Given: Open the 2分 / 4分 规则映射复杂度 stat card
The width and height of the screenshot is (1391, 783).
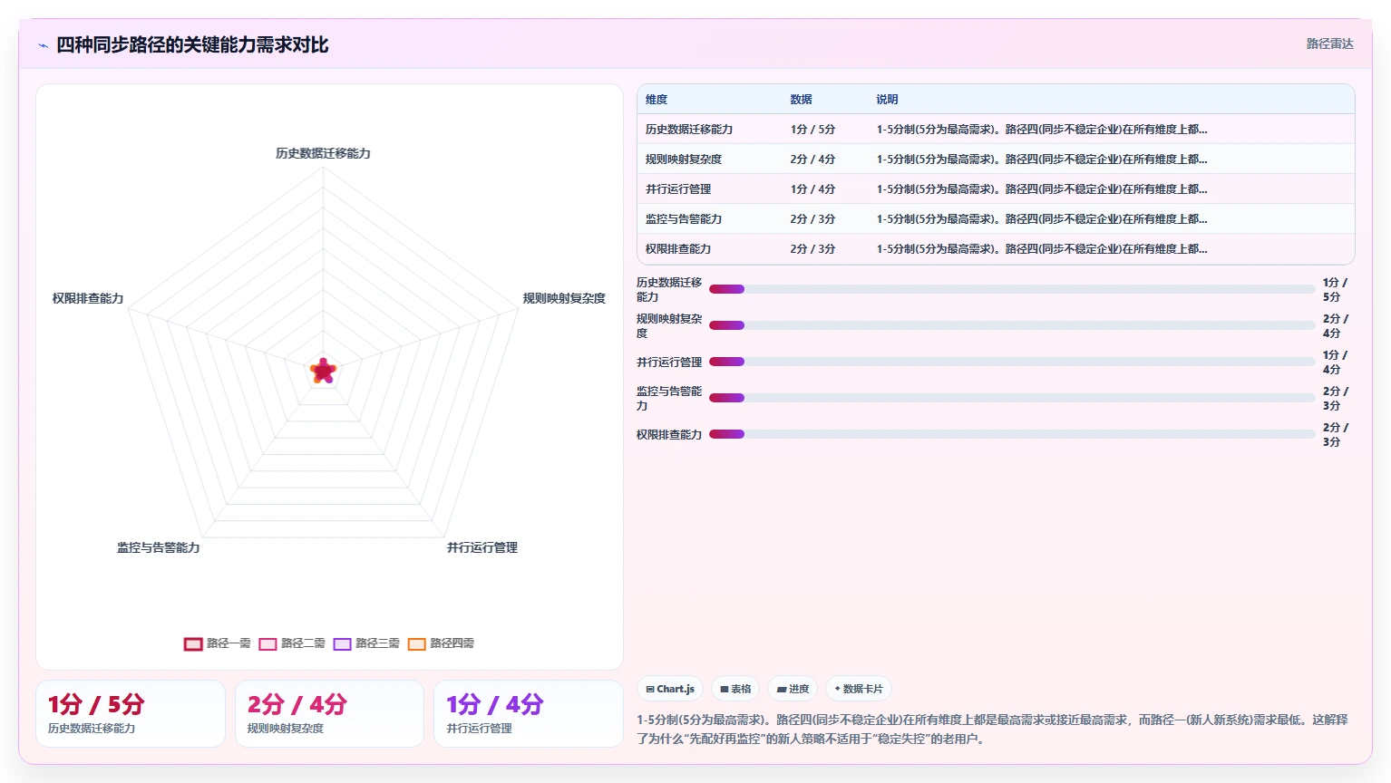Looking at the screenshot, I should point(329,714).
